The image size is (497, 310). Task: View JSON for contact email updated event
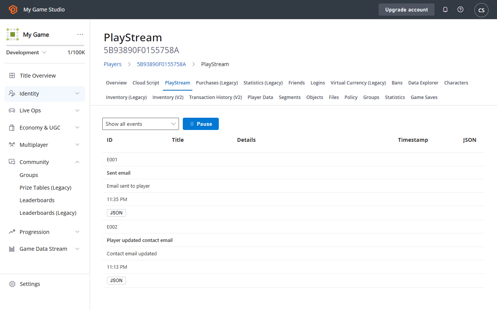click(x=116, y=281)
